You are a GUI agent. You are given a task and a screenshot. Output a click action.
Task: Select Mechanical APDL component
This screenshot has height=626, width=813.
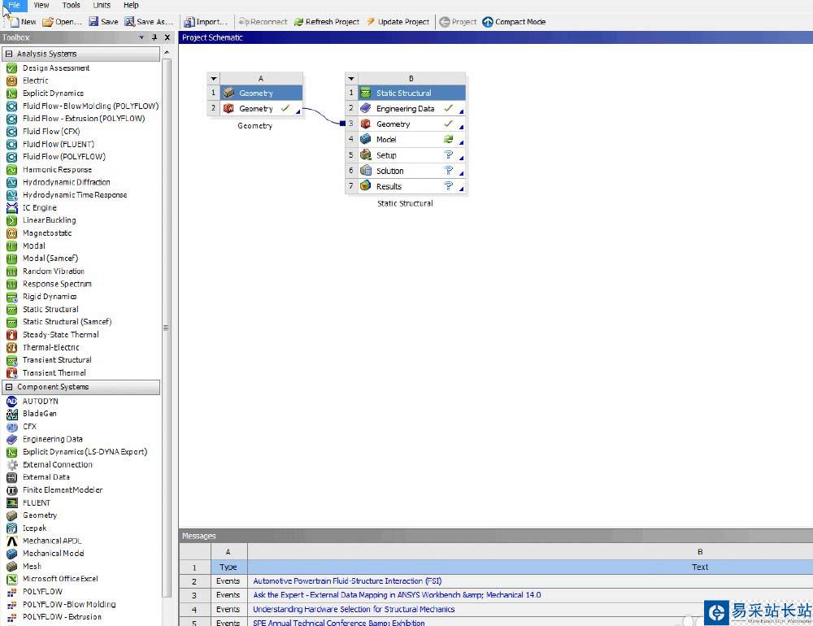click(x=44, y=541)
